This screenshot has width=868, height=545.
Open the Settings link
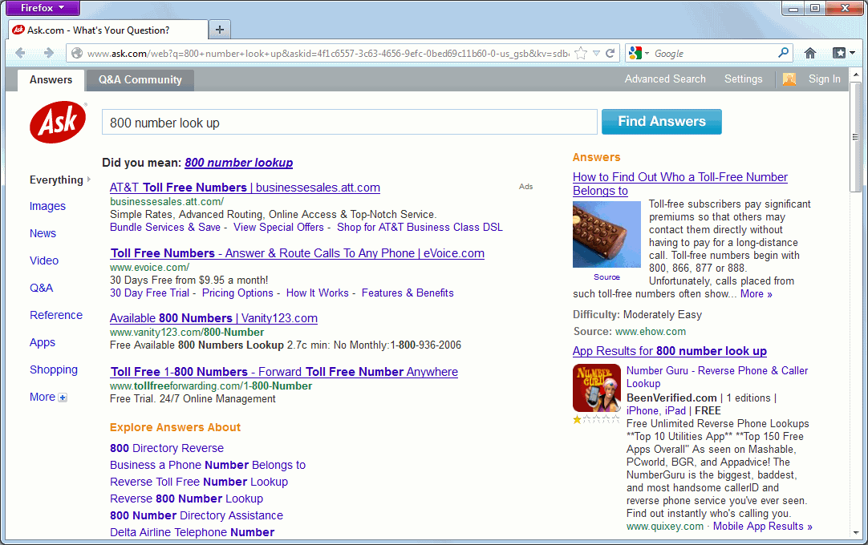click(743, 79)
